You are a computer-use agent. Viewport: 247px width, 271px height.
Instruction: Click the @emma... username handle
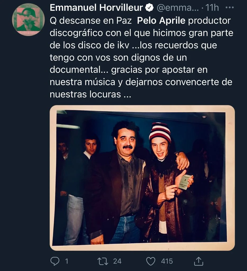click(178, 8)
